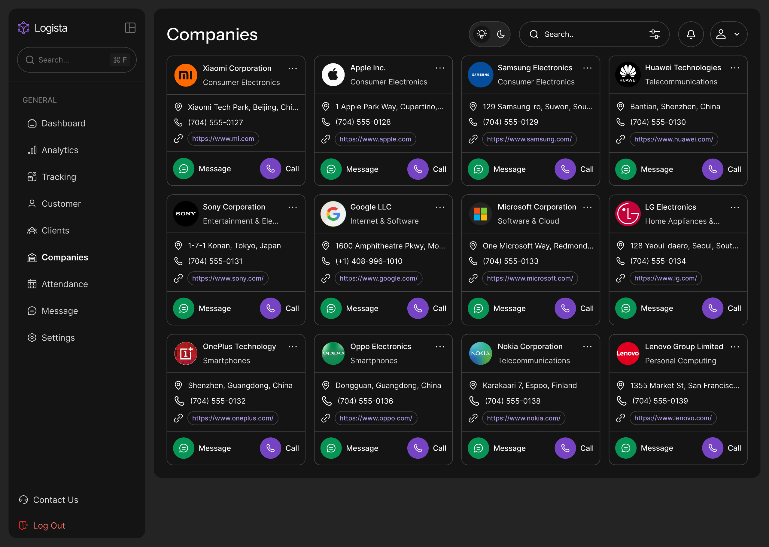
Task: Open Tracking in sidebar
Action: click(52, 177)
